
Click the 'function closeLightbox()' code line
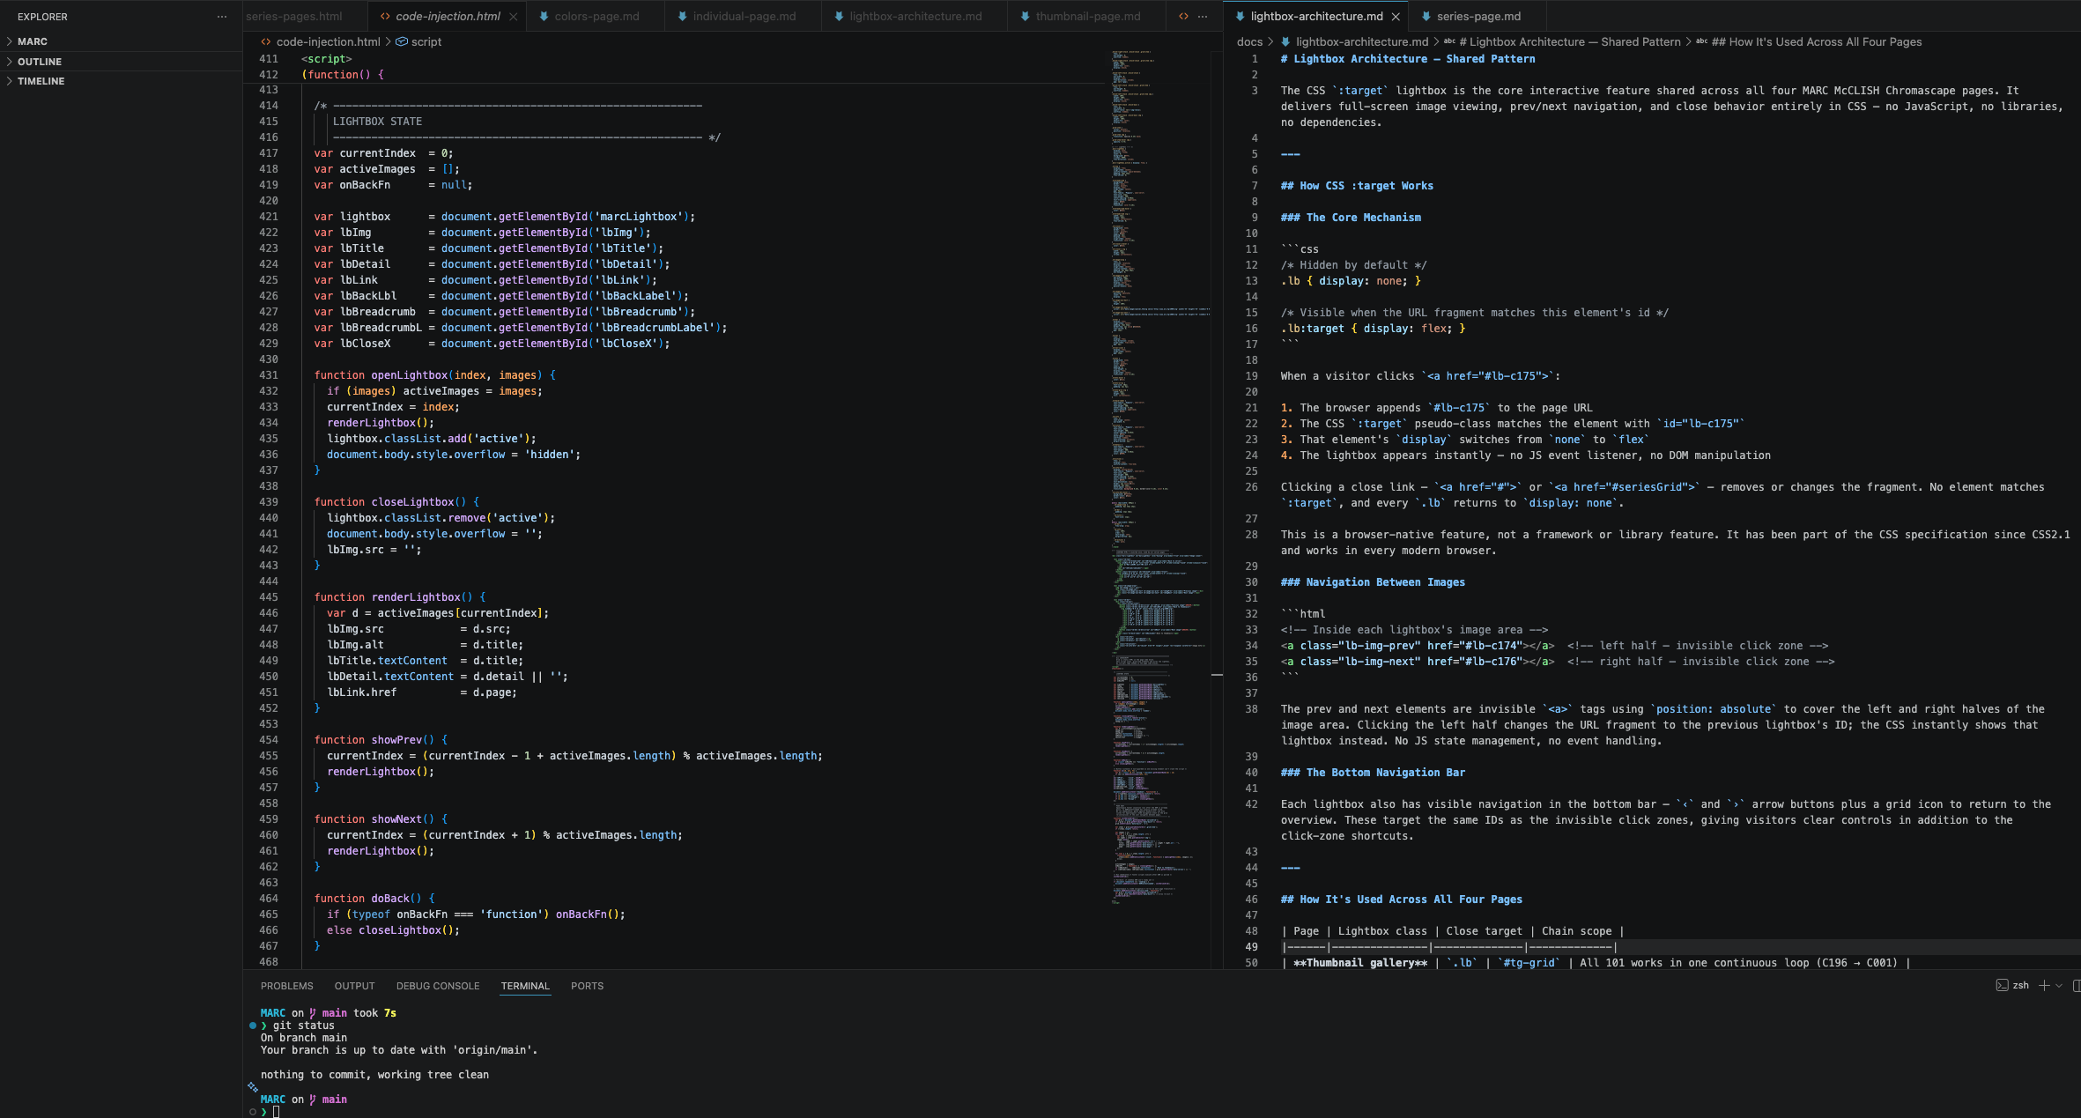click(396, 502)
